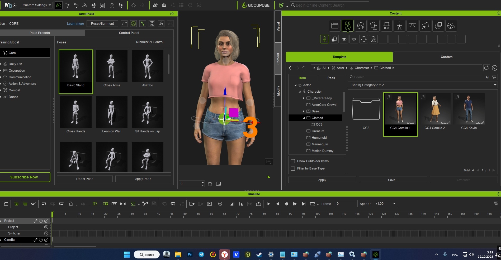Expand the _Mixer Ready folder in tree
The image size is (501, 260).
303,98
